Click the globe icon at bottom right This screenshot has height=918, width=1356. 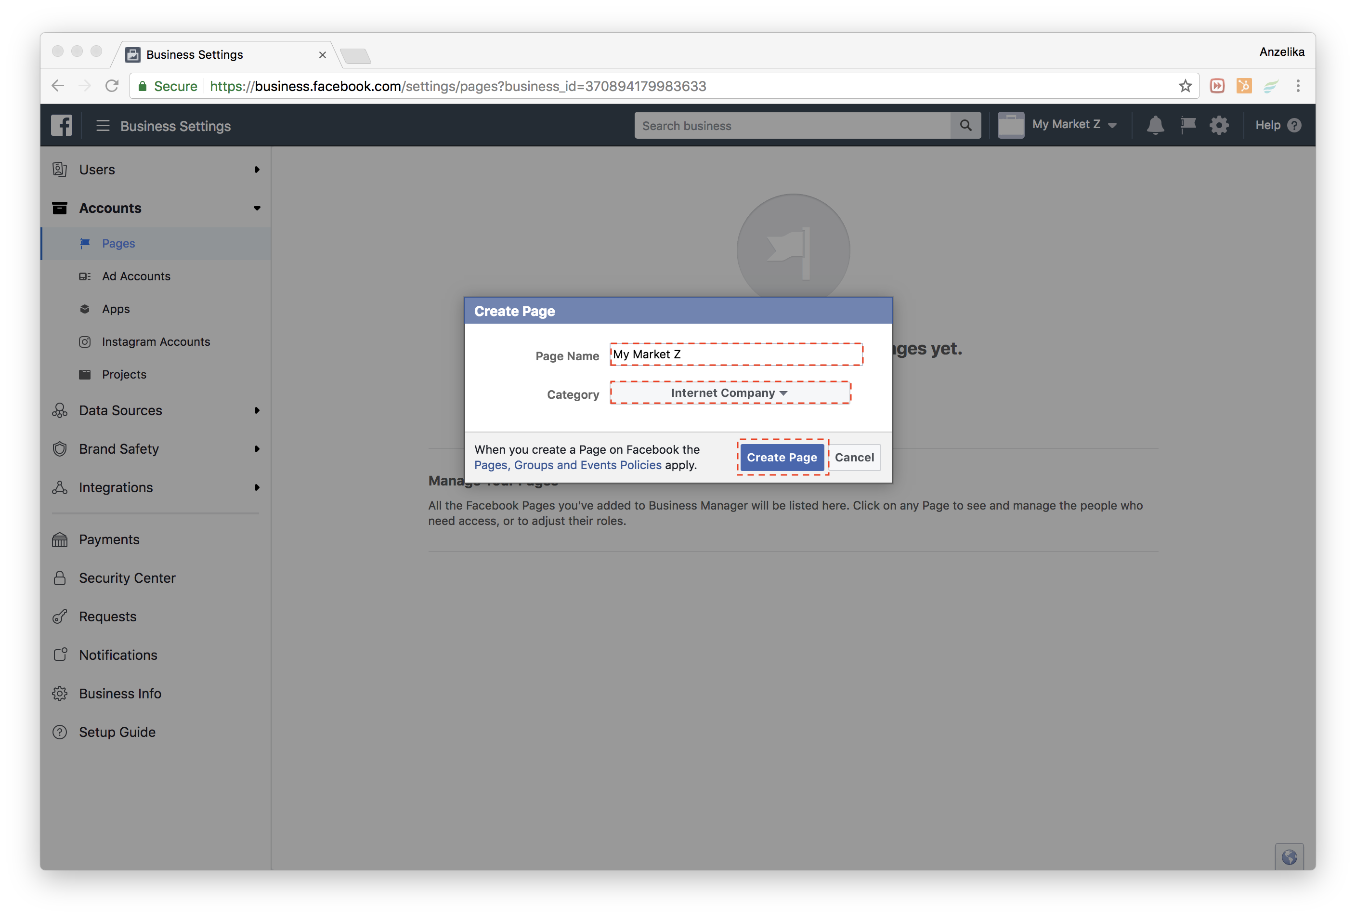point(1289,857)
